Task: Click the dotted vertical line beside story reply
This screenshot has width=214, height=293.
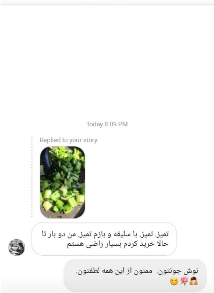Action: [32, 176]
